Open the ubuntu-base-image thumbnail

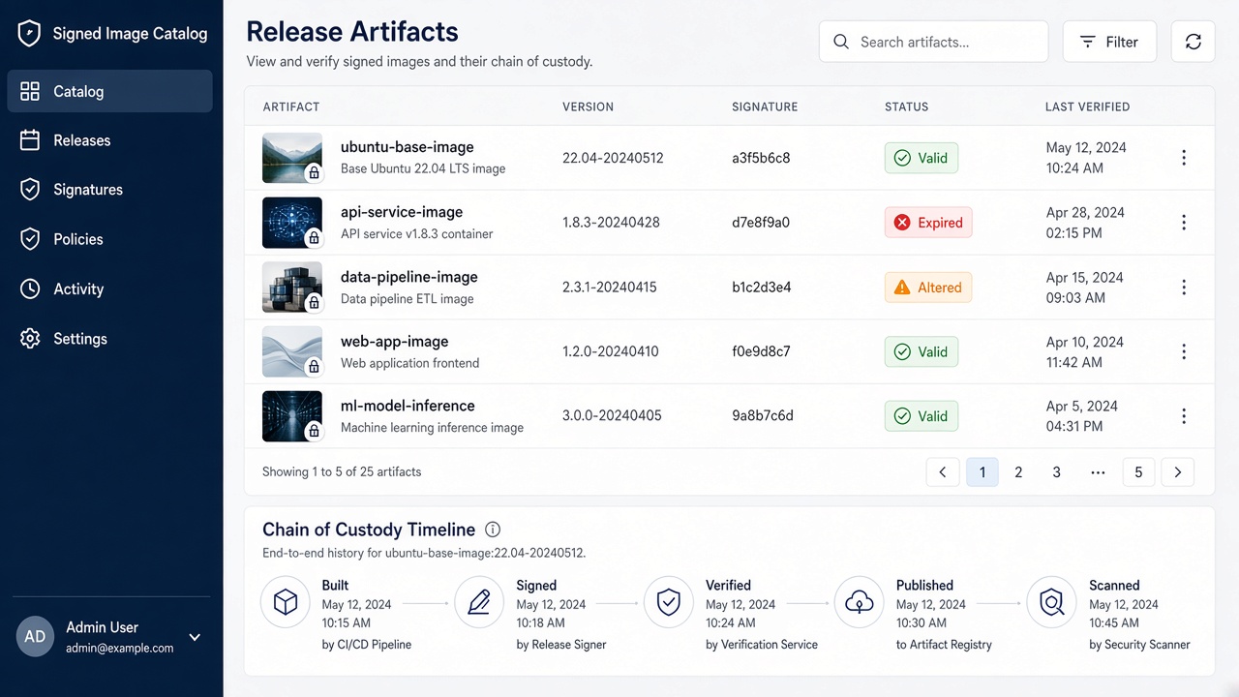coord(292,158)
